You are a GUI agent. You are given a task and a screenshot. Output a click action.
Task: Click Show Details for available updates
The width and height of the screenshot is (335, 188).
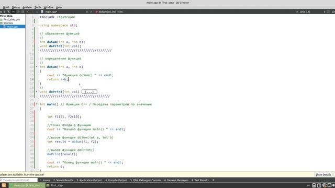(x=323, y=174)
